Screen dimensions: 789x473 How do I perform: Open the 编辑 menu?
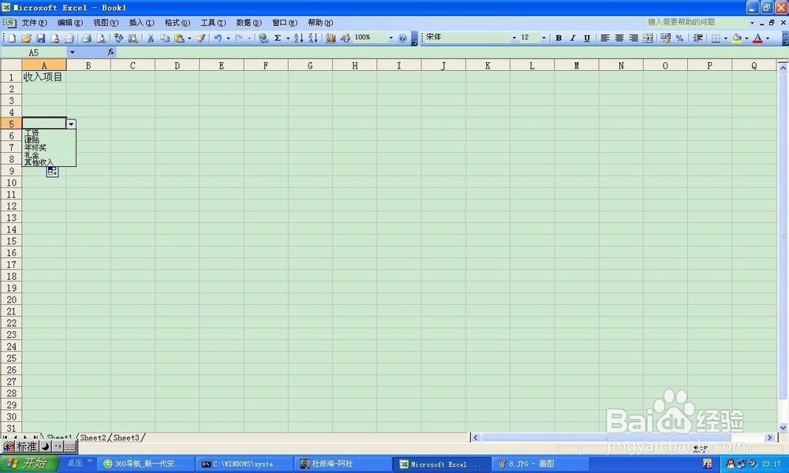tap(70, 23)
